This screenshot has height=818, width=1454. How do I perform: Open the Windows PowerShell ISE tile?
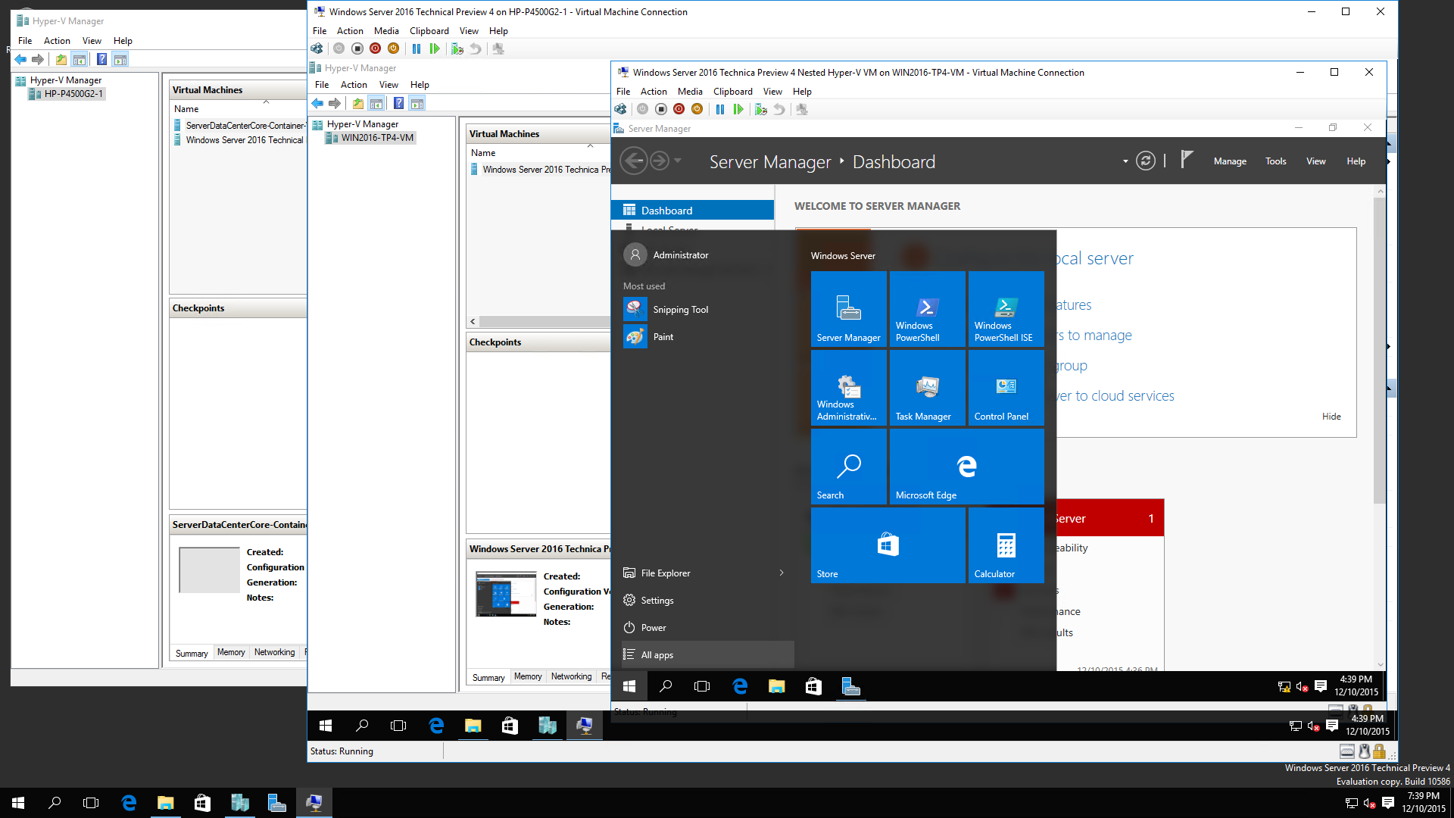pyautogui.click(x=1006, y=309)
